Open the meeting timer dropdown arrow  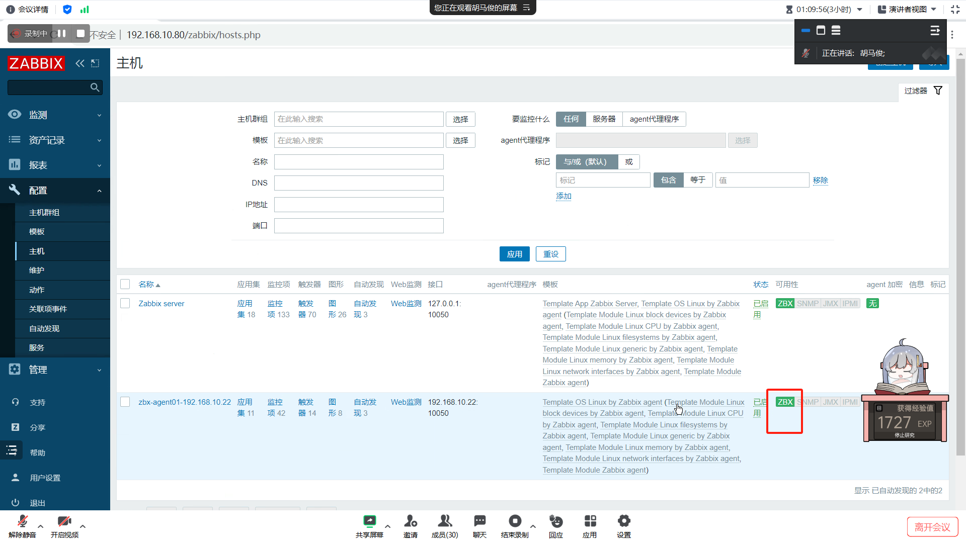(x=859, y=9)
